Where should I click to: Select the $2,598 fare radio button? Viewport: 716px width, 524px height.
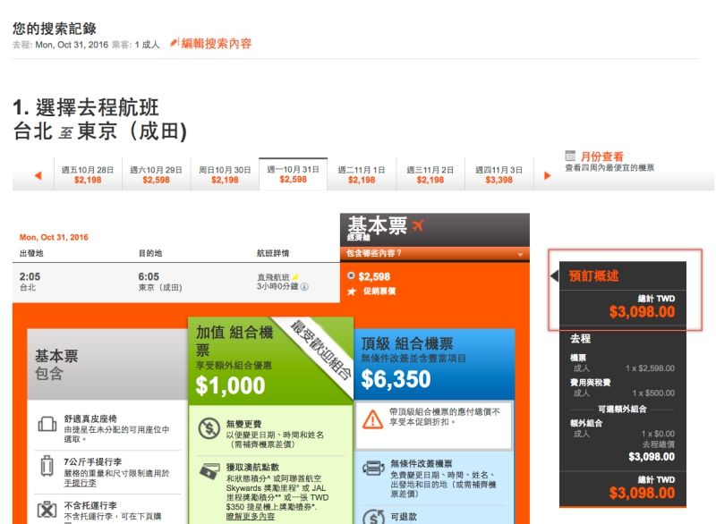351,275
